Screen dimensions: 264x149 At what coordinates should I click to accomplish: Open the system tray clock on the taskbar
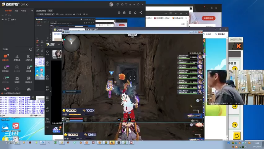[x=257, y=145]
